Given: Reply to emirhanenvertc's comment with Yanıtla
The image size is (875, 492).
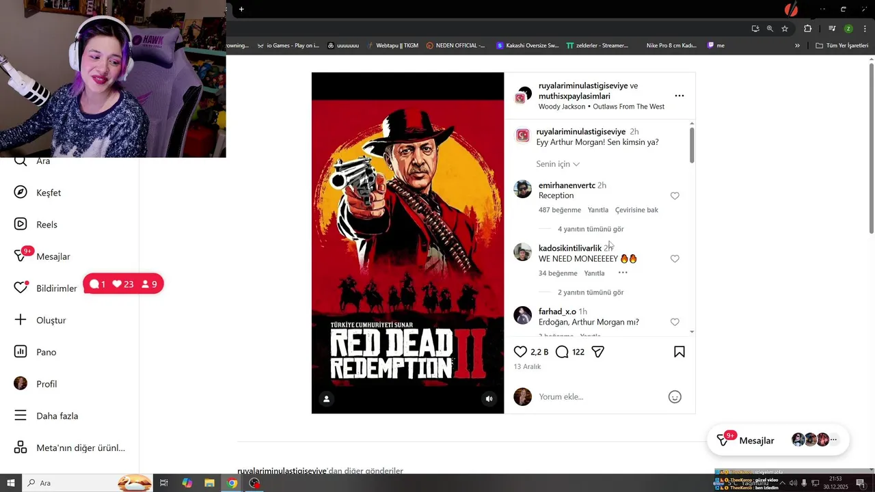Looking at the screenshot, I should pyautogui.click(x=598, y=210).
